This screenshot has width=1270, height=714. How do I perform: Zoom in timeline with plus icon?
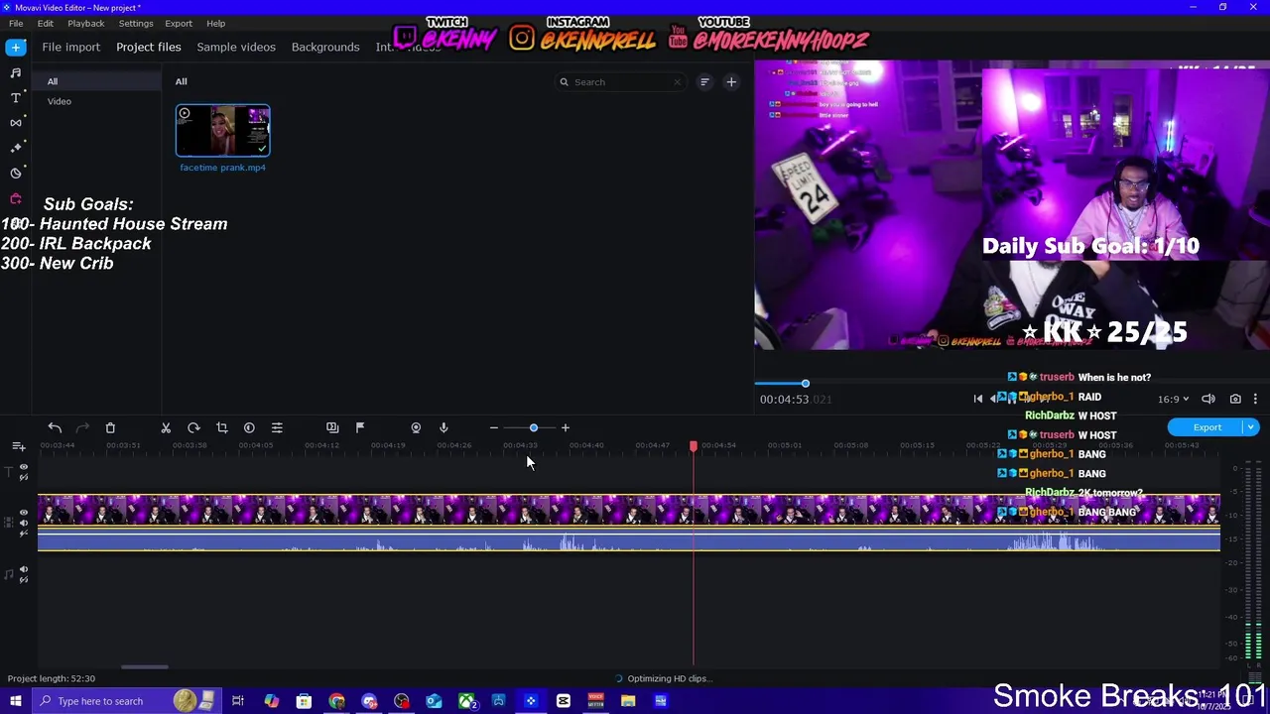(566, 427)
